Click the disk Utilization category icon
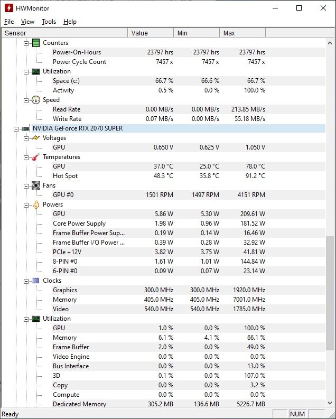336x419 pixels. [36, 71]
